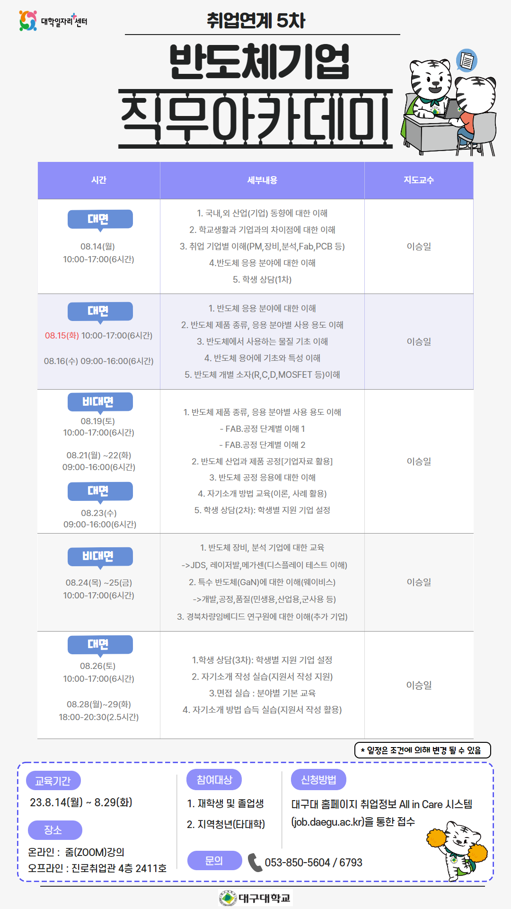Click the red 08.15(화) date text
Image resolution: width=511 pixels, height=909 pixels.
pos(62,336)
